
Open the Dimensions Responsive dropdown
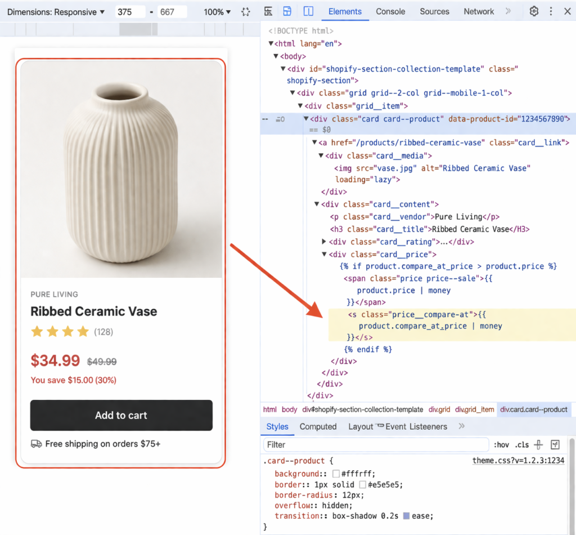55,11
